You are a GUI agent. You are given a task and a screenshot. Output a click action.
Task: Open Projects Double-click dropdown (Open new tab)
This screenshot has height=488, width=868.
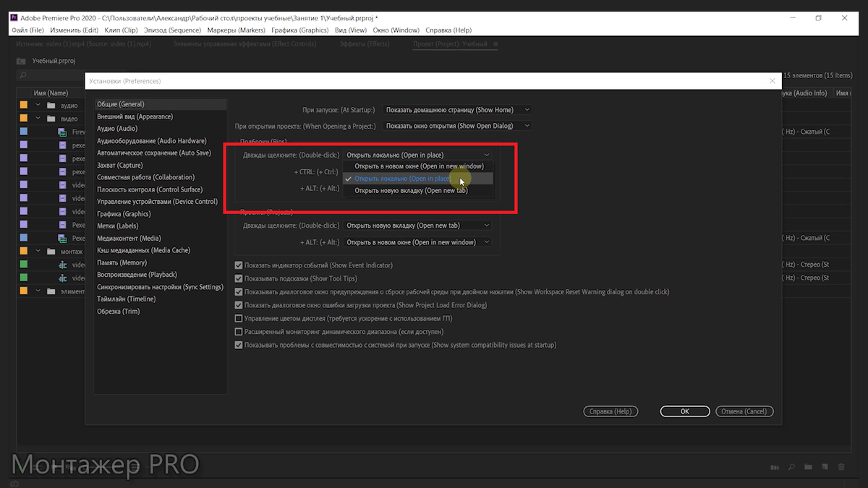[417, 225]
